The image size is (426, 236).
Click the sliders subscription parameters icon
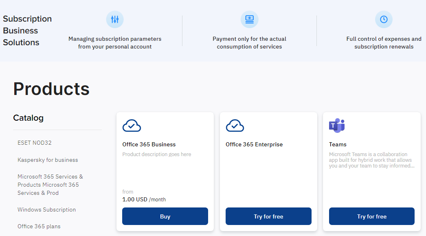115,19
